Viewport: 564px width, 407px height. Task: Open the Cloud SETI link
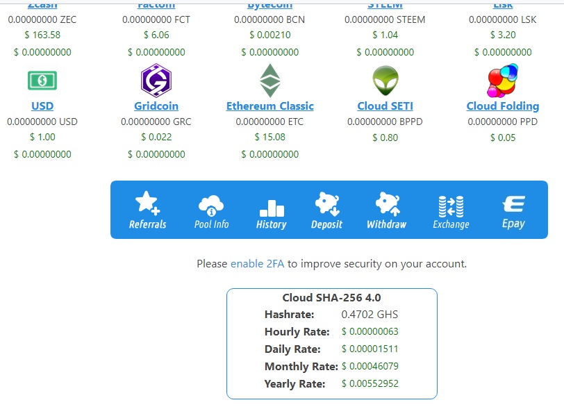[385, 106]
